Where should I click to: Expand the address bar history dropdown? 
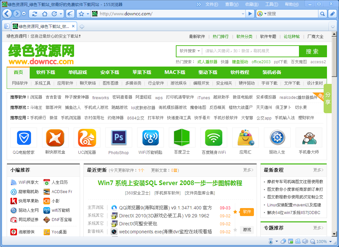pos(243,14)
